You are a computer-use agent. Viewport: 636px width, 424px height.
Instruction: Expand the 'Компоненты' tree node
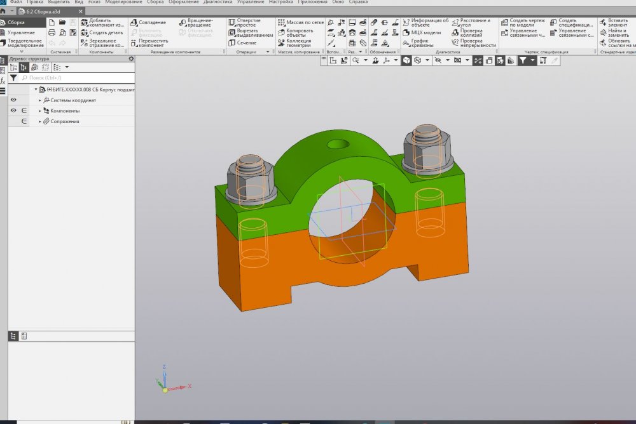(39, 110)
